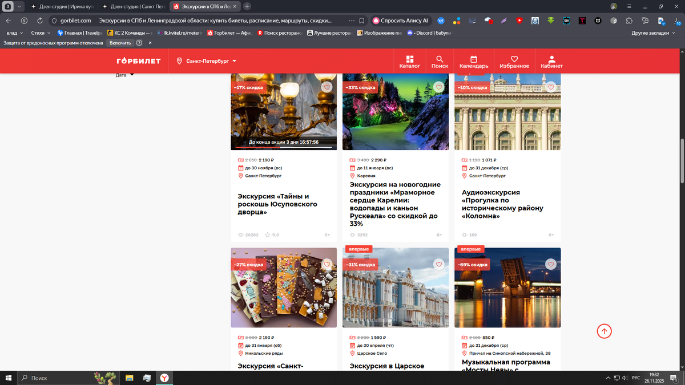Open File Explorer from taskbar
685x385 pixels.
click(130, 378)
